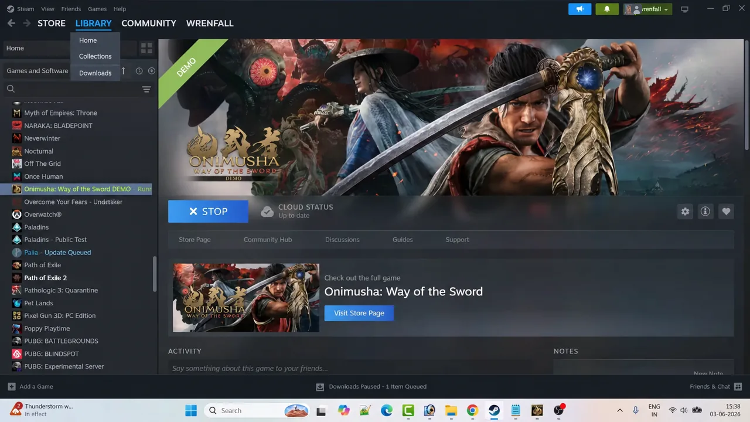The height and width of the screenshot is (422, 750).
Task: Open the Community Hub link
Action: click(268, 240)
